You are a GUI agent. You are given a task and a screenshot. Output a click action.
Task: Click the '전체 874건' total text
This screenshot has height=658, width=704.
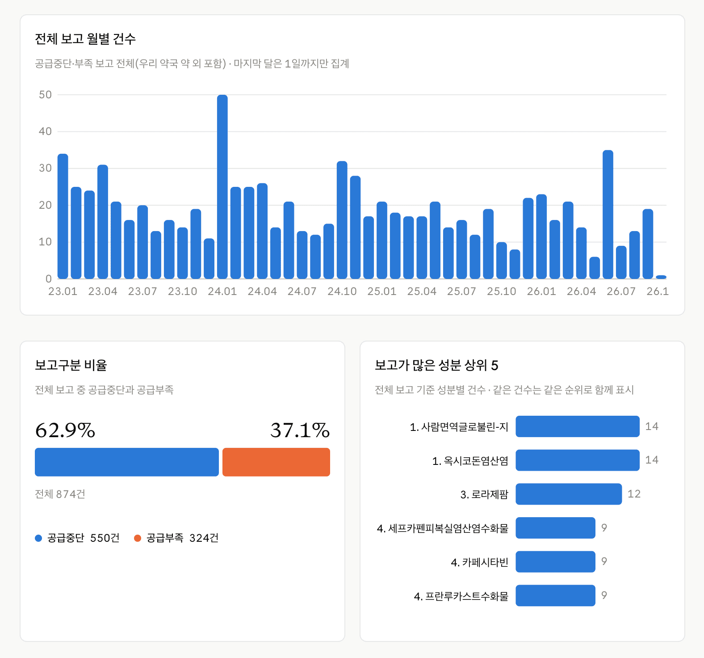60,494
